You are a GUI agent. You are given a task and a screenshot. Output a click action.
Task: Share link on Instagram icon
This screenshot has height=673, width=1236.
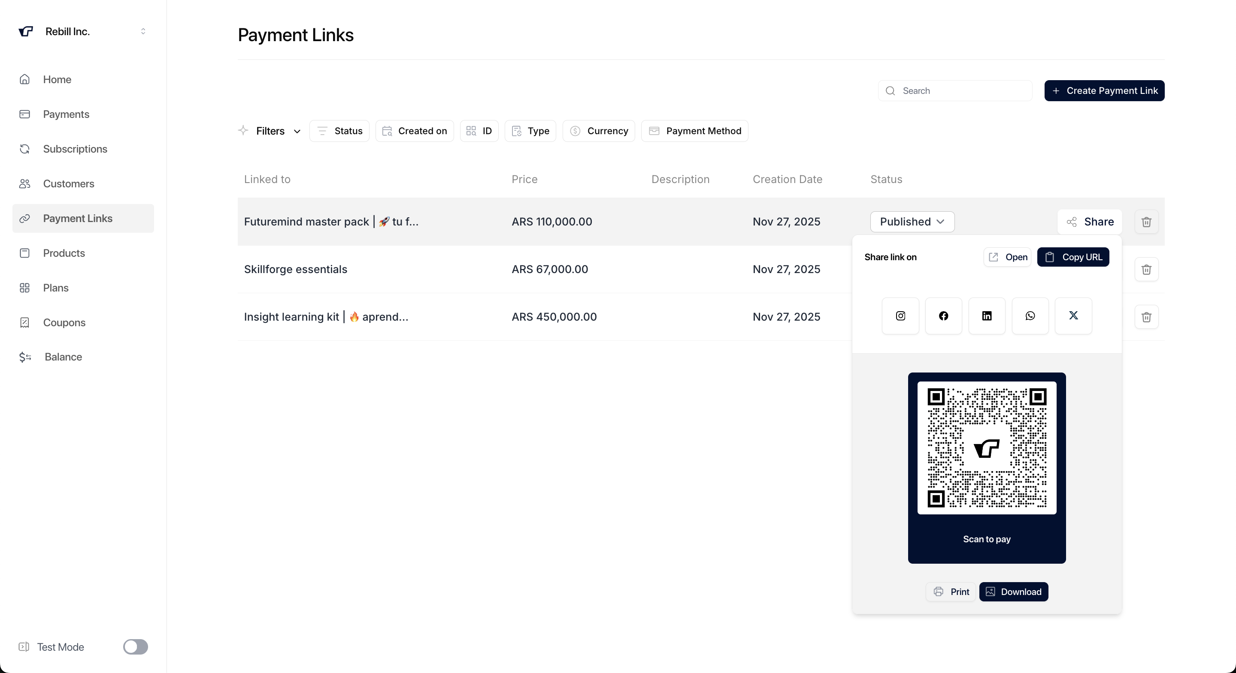(x=900, y=315)
